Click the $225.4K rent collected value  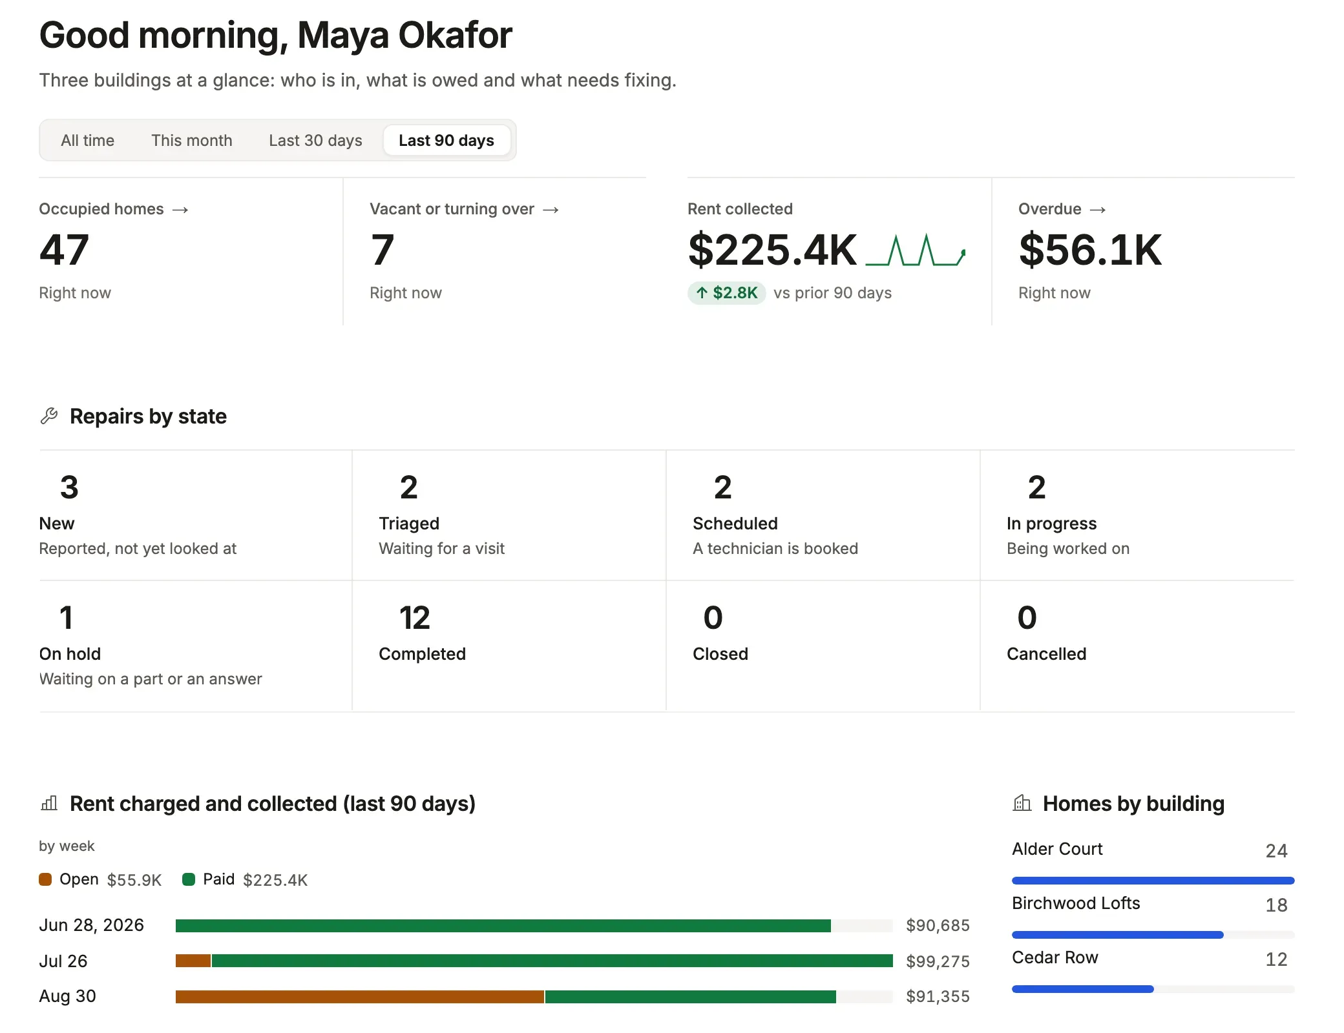[x=773, y=250]
